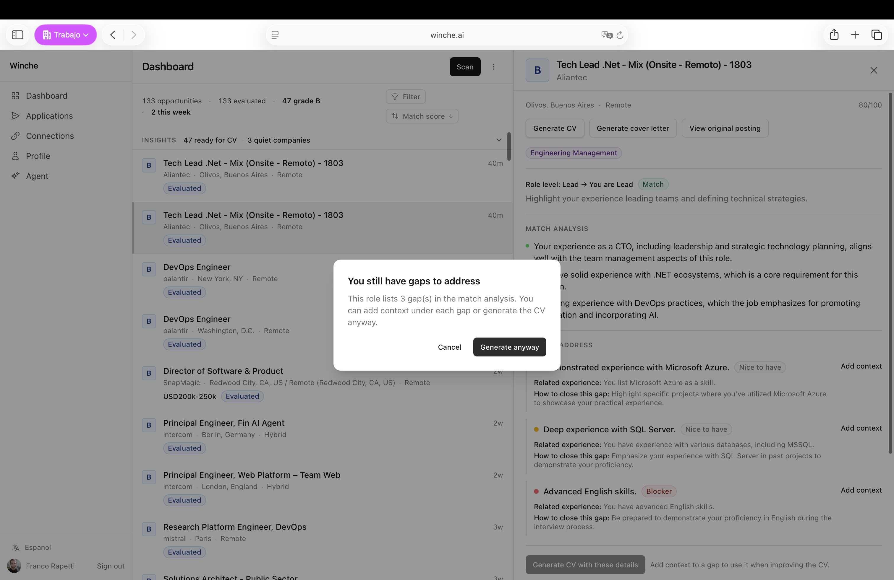Image resolution: width=894 pixels, height=580 pixels.
Task: Add context for the Microsoft Azure gap
Action: point(861,366)
